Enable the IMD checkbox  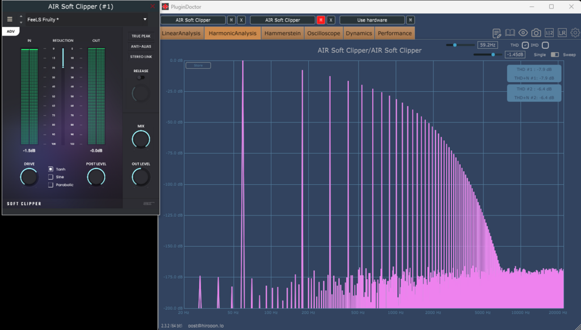click(545, 45)
